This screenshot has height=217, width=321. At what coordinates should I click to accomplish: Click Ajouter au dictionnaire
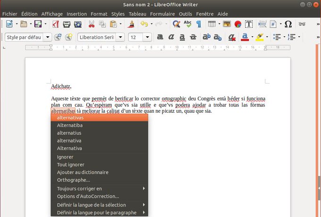pos(100,172)
